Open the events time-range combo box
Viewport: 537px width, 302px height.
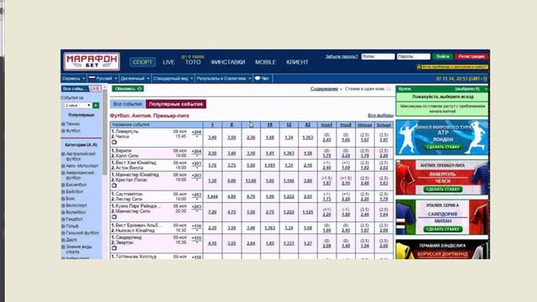pyautogui.click(x=78, y=106)
